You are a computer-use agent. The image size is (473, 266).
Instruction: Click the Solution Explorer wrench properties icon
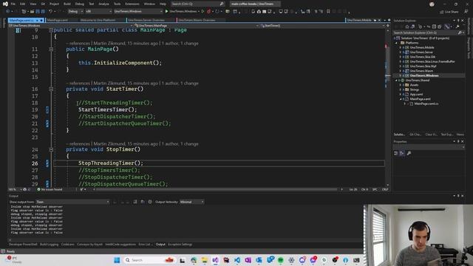point(457,27)
